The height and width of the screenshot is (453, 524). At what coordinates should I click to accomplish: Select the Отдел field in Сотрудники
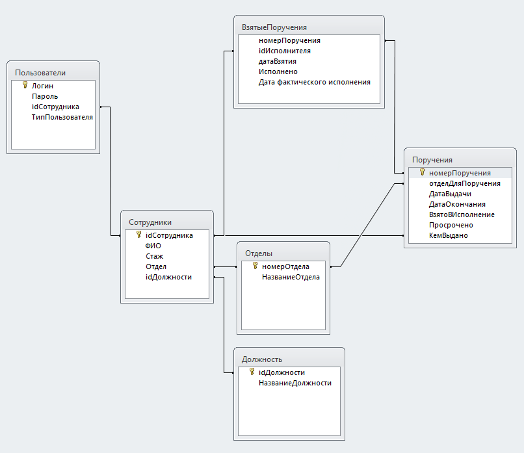tap(156, 266)
